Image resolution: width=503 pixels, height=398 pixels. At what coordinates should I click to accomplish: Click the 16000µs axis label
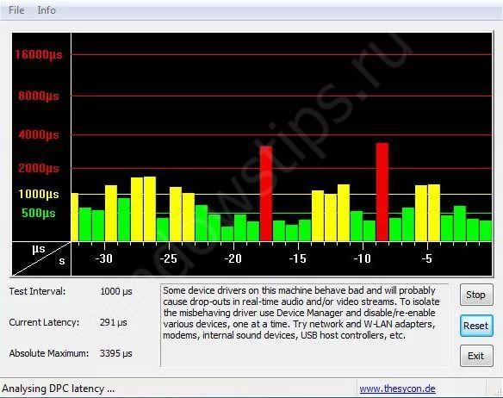click(39, 54)
